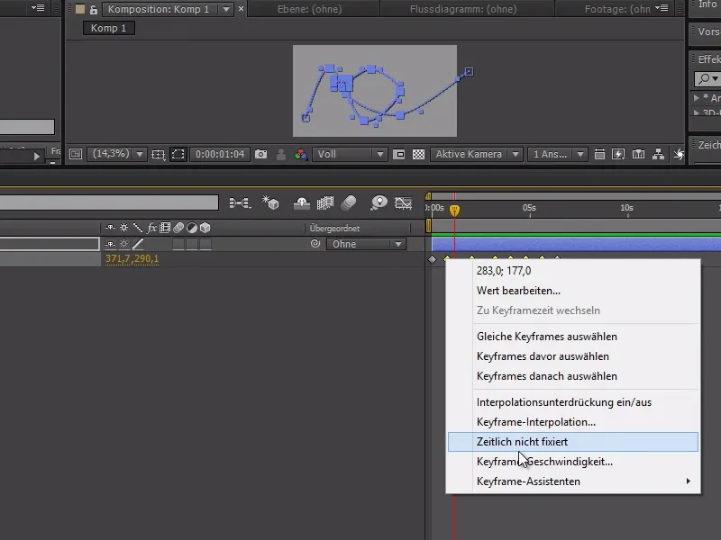This screenshot has width=721, height=540.
Task: Open the effects search magnifier dropdown
Action: [x=707, y=78]
